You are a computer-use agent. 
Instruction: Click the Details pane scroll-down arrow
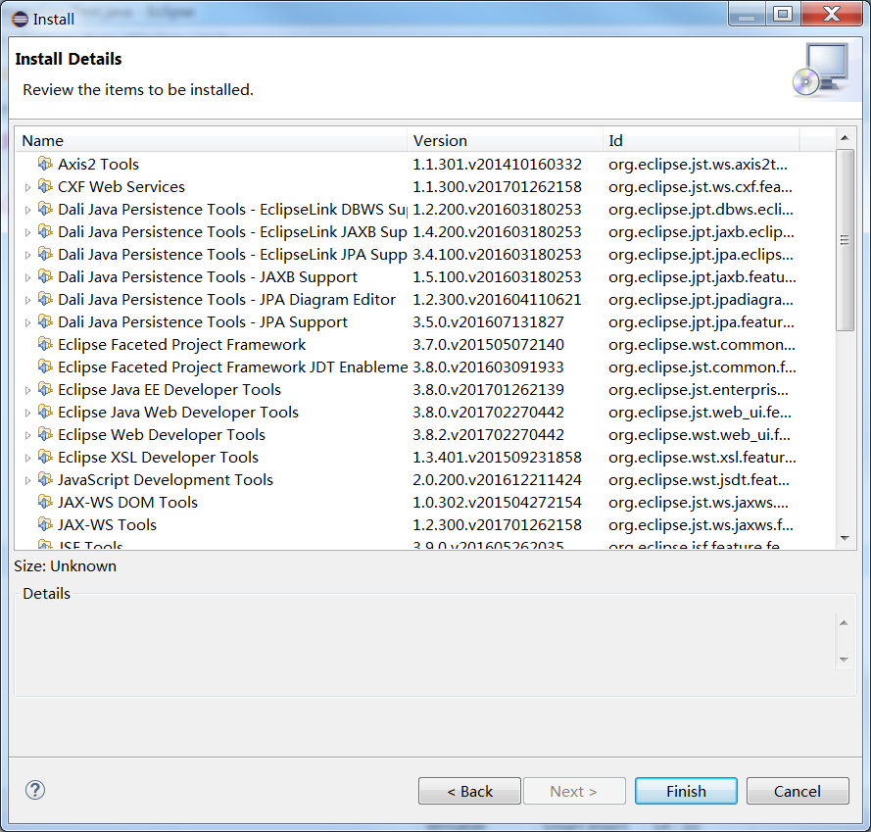pyautogui.click(x=844, y=660)
